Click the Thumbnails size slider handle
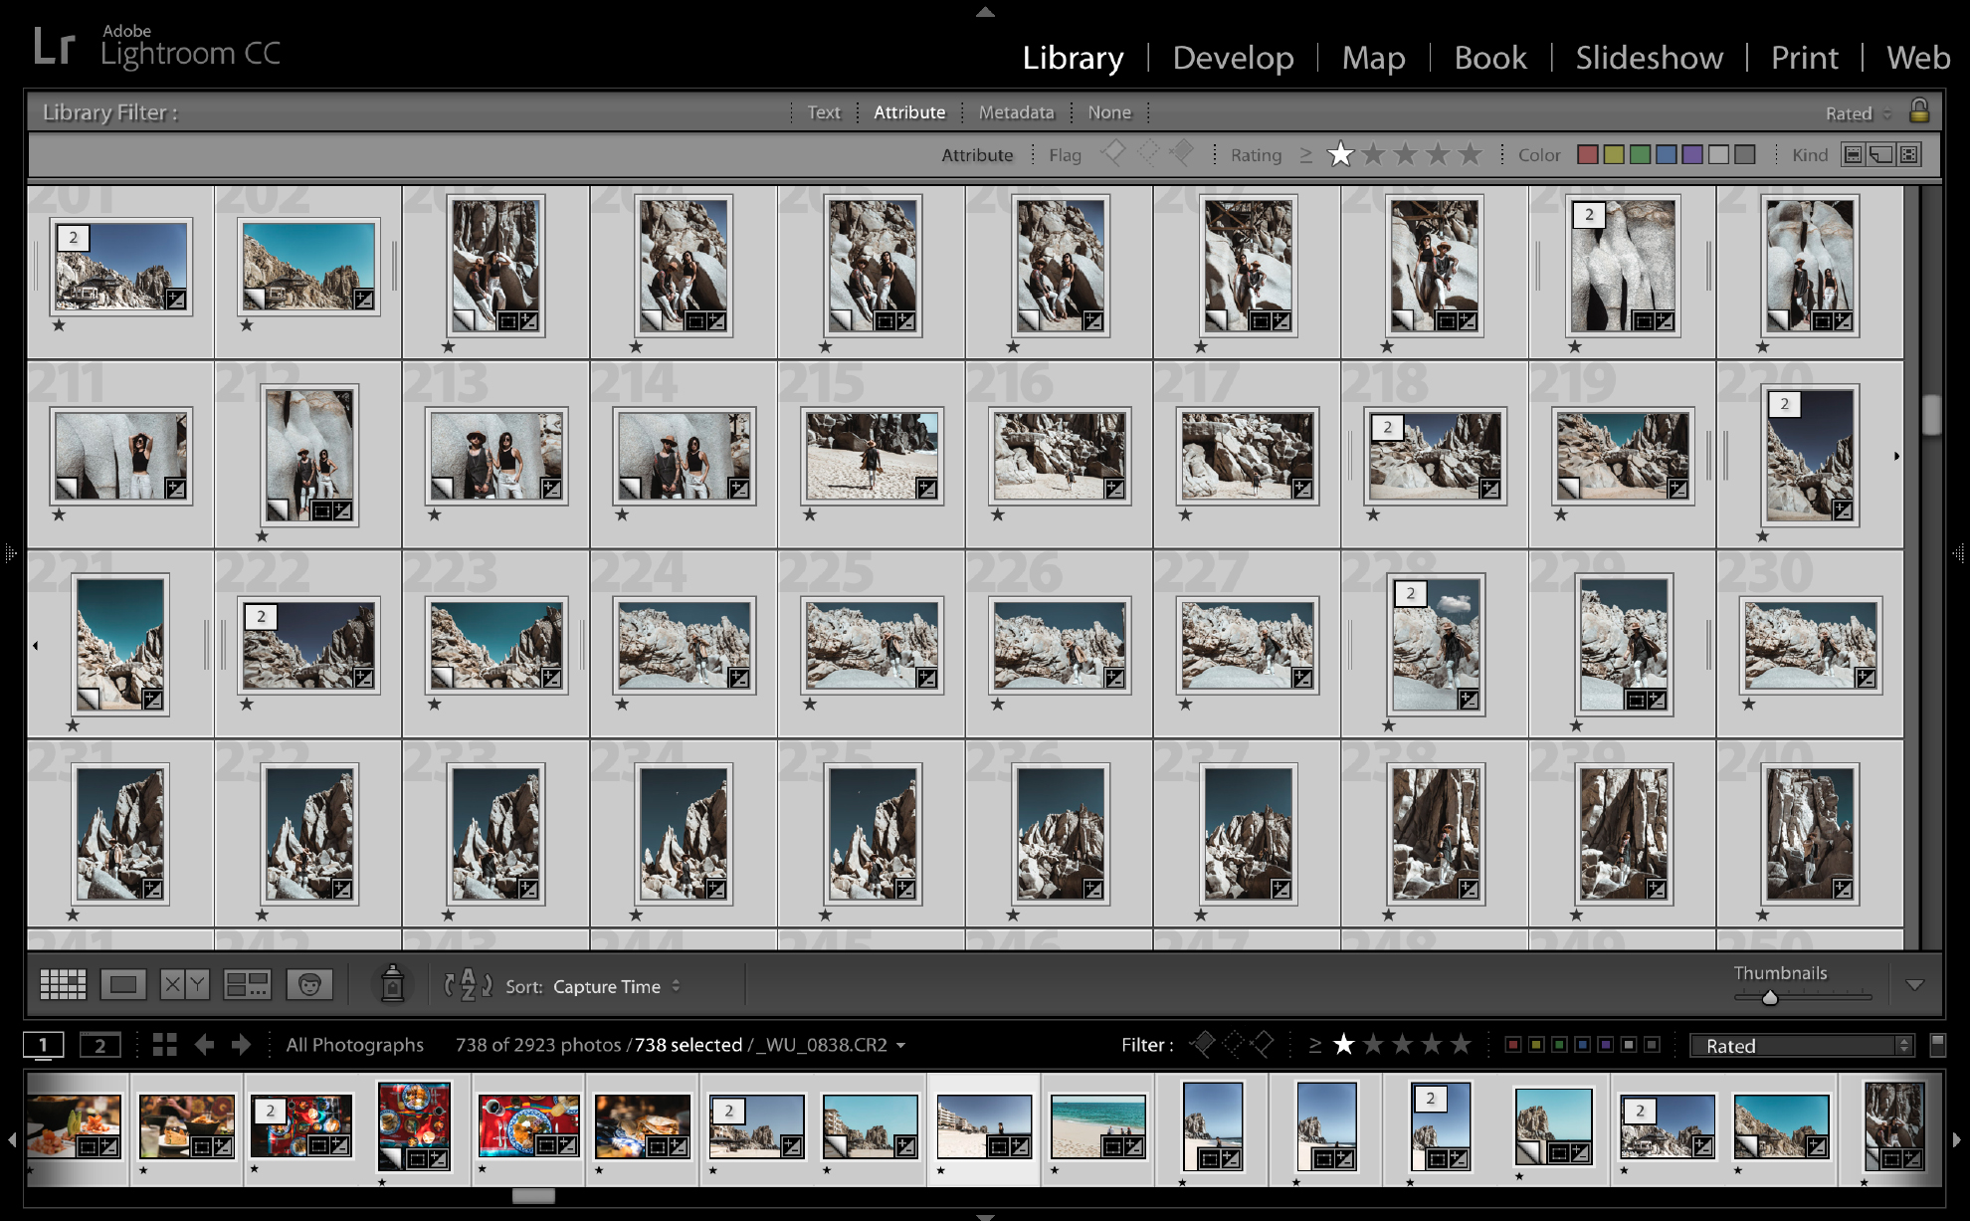 click(x=1769, y=997)
